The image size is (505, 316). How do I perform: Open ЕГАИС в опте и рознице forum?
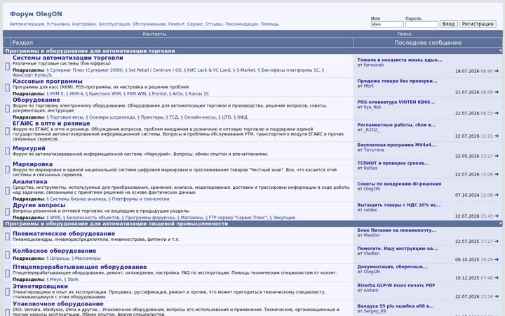pyautogui.click(x=51, y=124)
